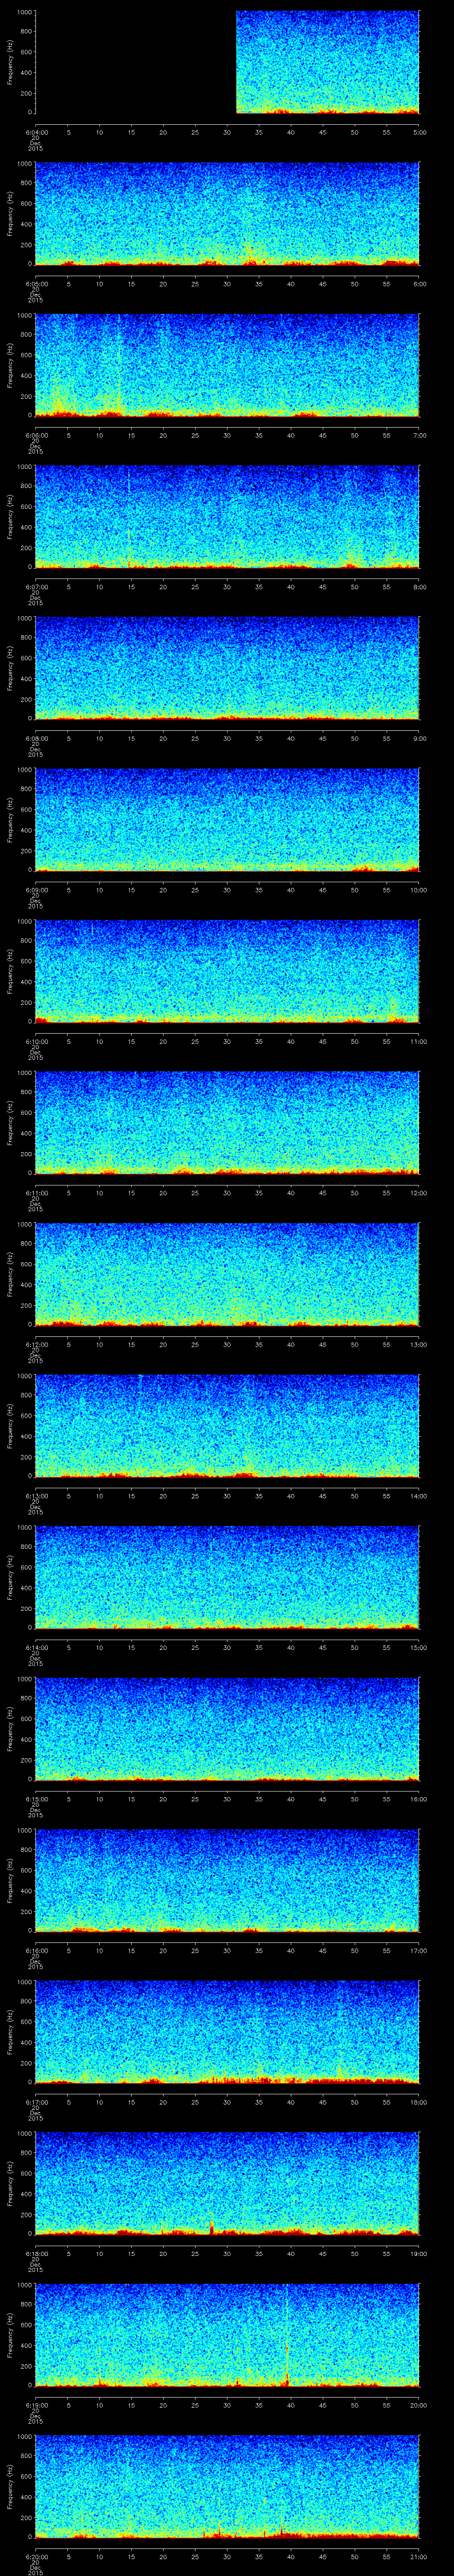Select the spectrogram panel starting at 6:06:00
Image resolution: width=454 pixels, height=2576 pixels.
pyautogui.click(x=227, y=366)
